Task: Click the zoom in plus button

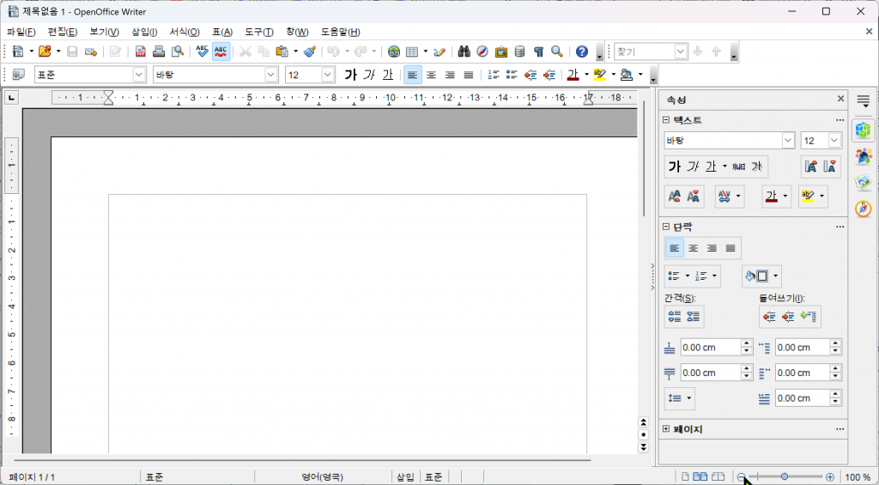Action: coord(830,476)
